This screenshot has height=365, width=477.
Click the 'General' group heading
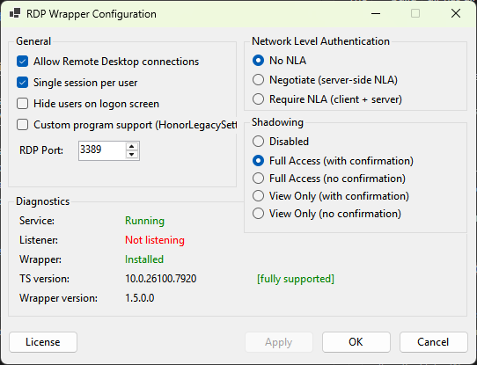point(33,41)
